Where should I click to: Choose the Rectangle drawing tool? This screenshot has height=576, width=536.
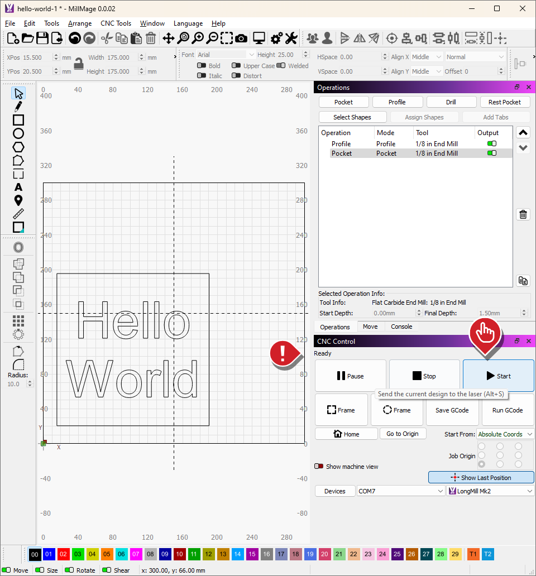(x=18, y=120)
